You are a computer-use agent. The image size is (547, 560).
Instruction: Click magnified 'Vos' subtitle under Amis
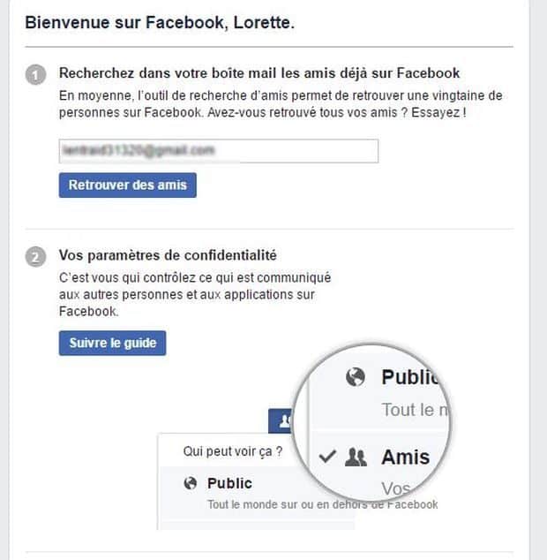point(395,488)
